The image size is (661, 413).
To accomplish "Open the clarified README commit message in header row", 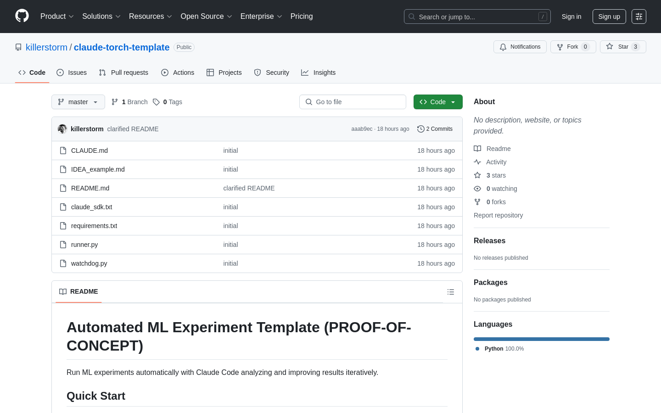I will click(133, 129).
